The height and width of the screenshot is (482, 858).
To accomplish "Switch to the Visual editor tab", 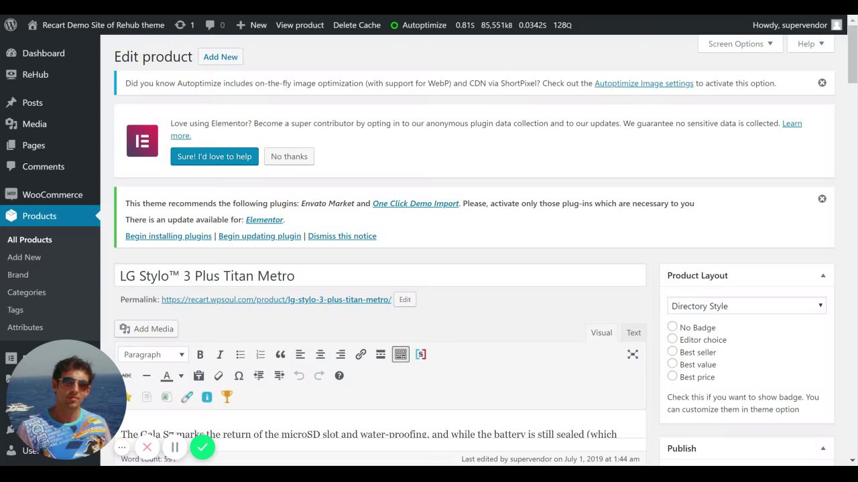I will tap(601, 333).
